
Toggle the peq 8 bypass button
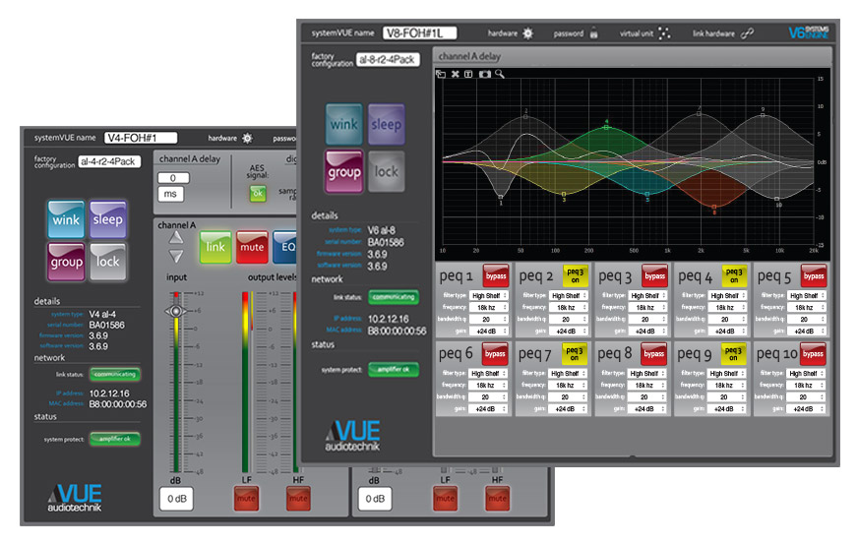pos(653,354)
